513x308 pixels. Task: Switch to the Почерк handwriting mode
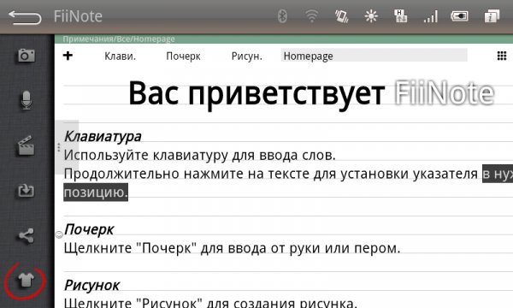[183, 56]
